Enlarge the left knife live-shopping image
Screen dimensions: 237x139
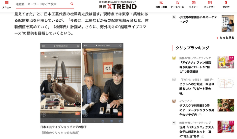(x=61, y=83)
